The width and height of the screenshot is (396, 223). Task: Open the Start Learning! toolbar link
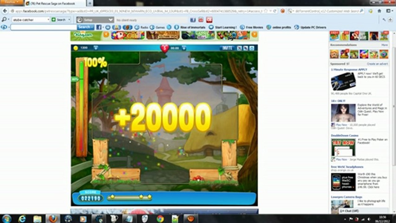point(223,27)
